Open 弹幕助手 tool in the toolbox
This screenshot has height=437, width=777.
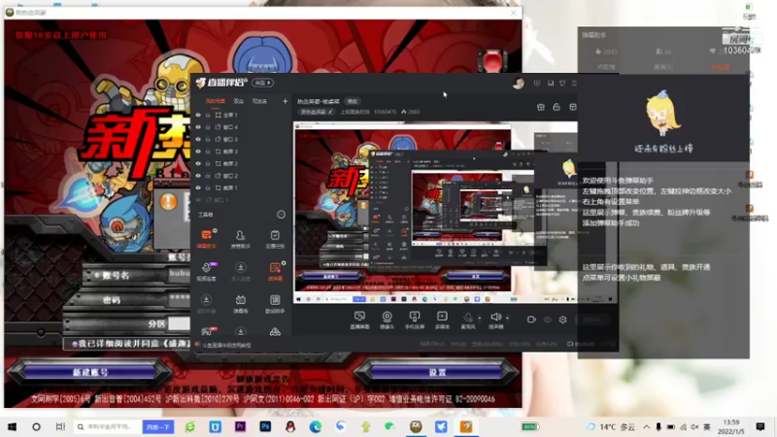[x=207, y=238]
